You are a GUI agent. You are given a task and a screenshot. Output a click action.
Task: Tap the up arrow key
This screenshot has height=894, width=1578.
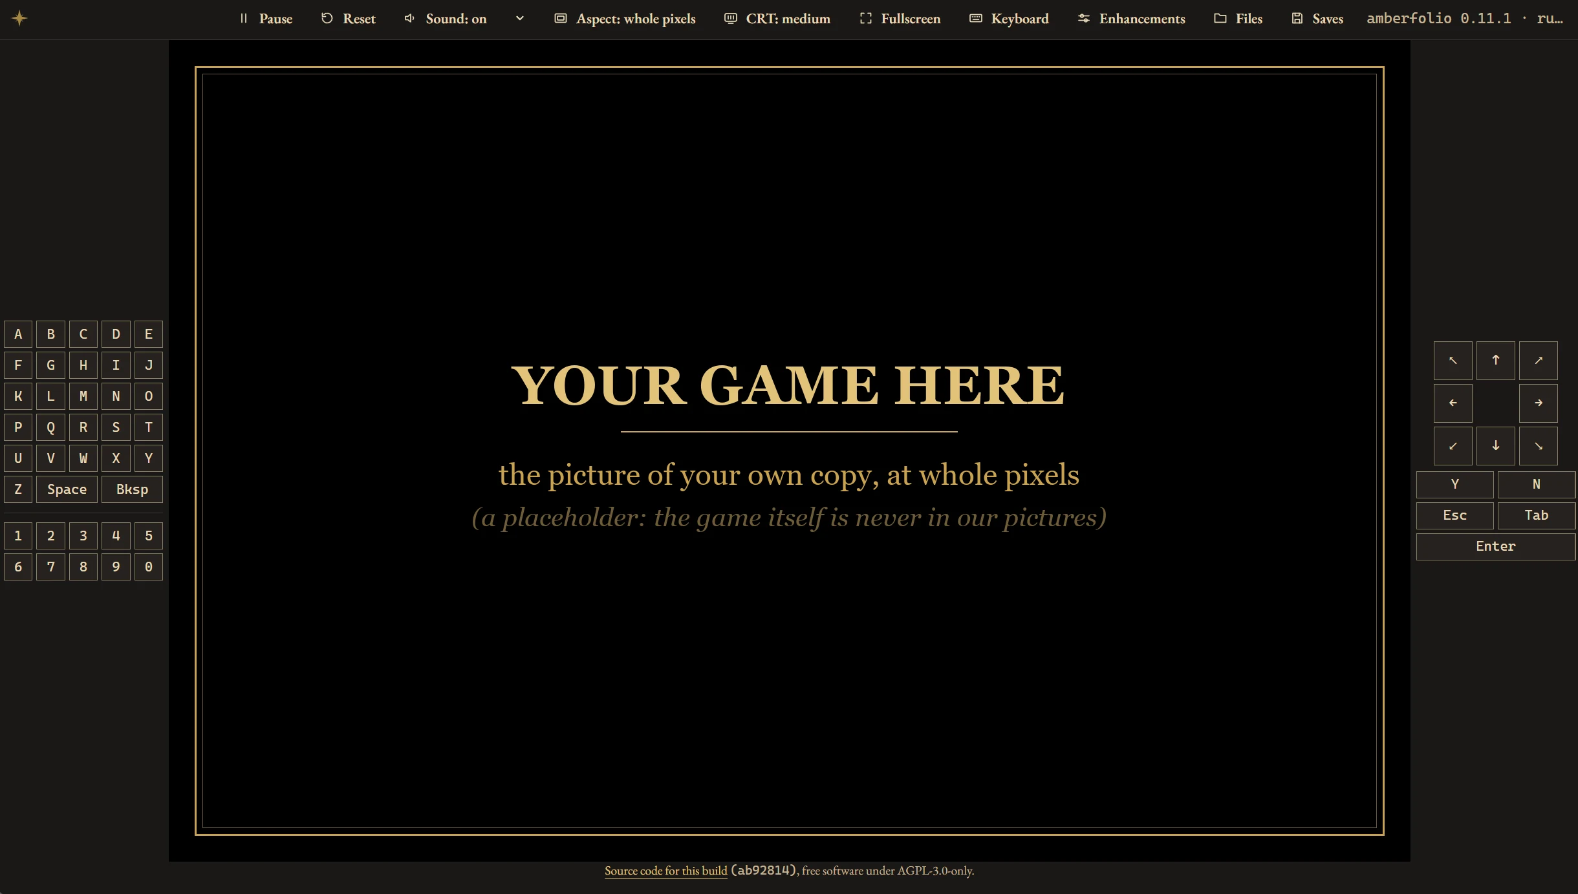pos(1495,360)
